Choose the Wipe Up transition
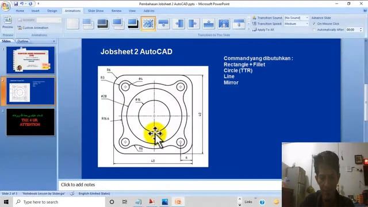Image resolution: width=368 pixels, height=207 pixels. (x=208, y=24)
